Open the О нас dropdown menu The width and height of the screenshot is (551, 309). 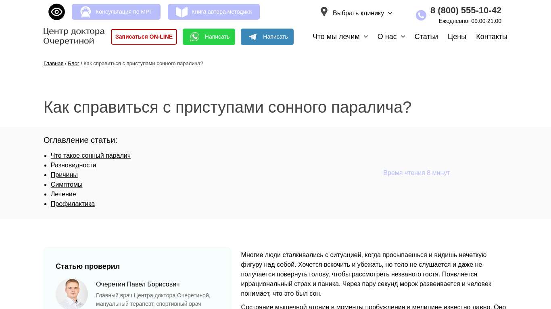pos(391,37)
